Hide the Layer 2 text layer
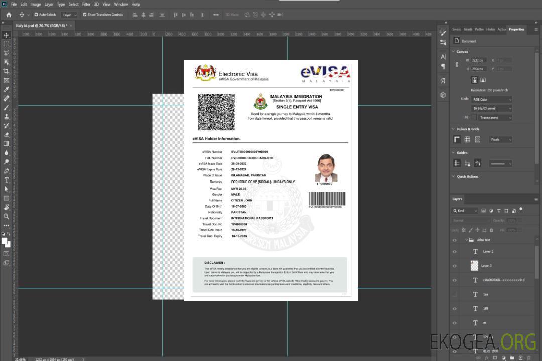This screenshot has width=542, height=361. click(x=455, y=252)
